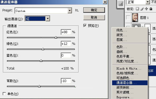The height and width of the screenshot is (99, 156).
Task: Open the preset options menu icon
Action: (x=77, y=10)
